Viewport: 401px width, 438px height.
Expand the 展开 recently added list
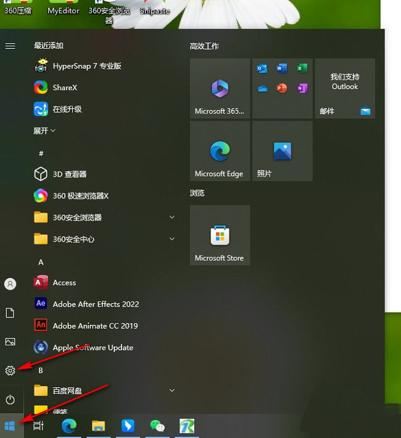(44, 130)
